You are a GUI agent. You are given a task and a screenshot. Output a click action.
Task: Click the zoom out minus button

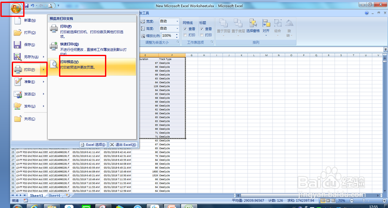pyautogui.click(x=351, y=200)
